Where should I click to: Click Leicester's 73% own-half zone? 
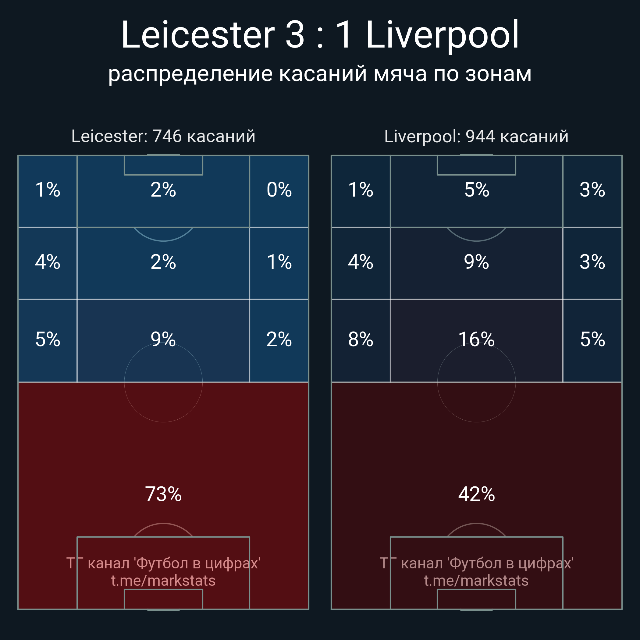click(x=163, y=496)
